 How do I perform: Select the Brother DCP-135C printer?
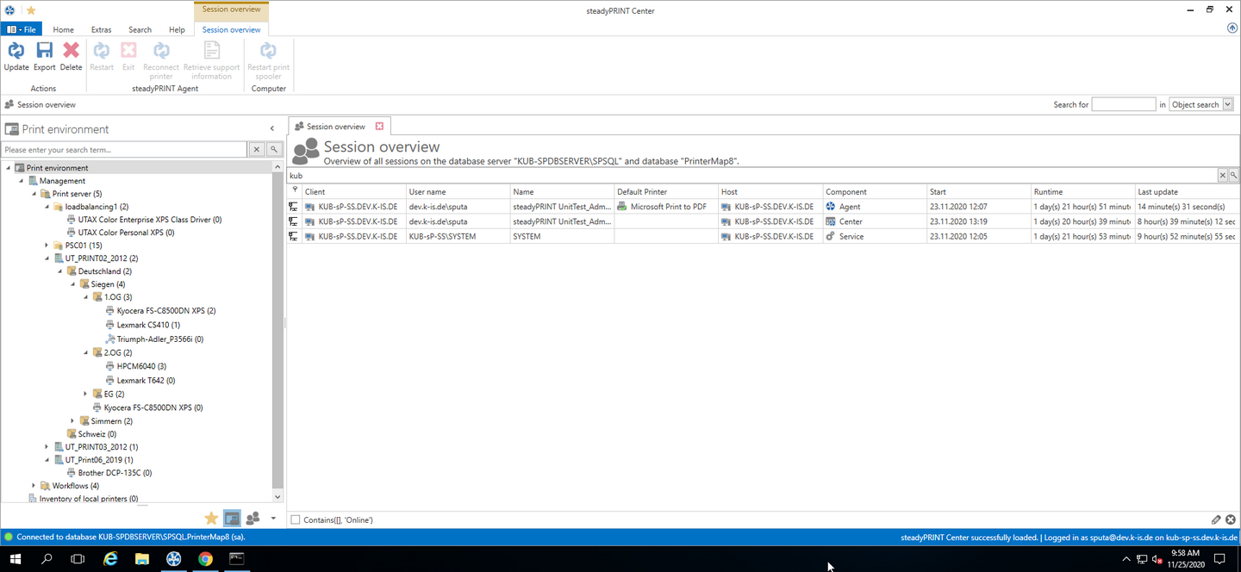tap(109, 473)
